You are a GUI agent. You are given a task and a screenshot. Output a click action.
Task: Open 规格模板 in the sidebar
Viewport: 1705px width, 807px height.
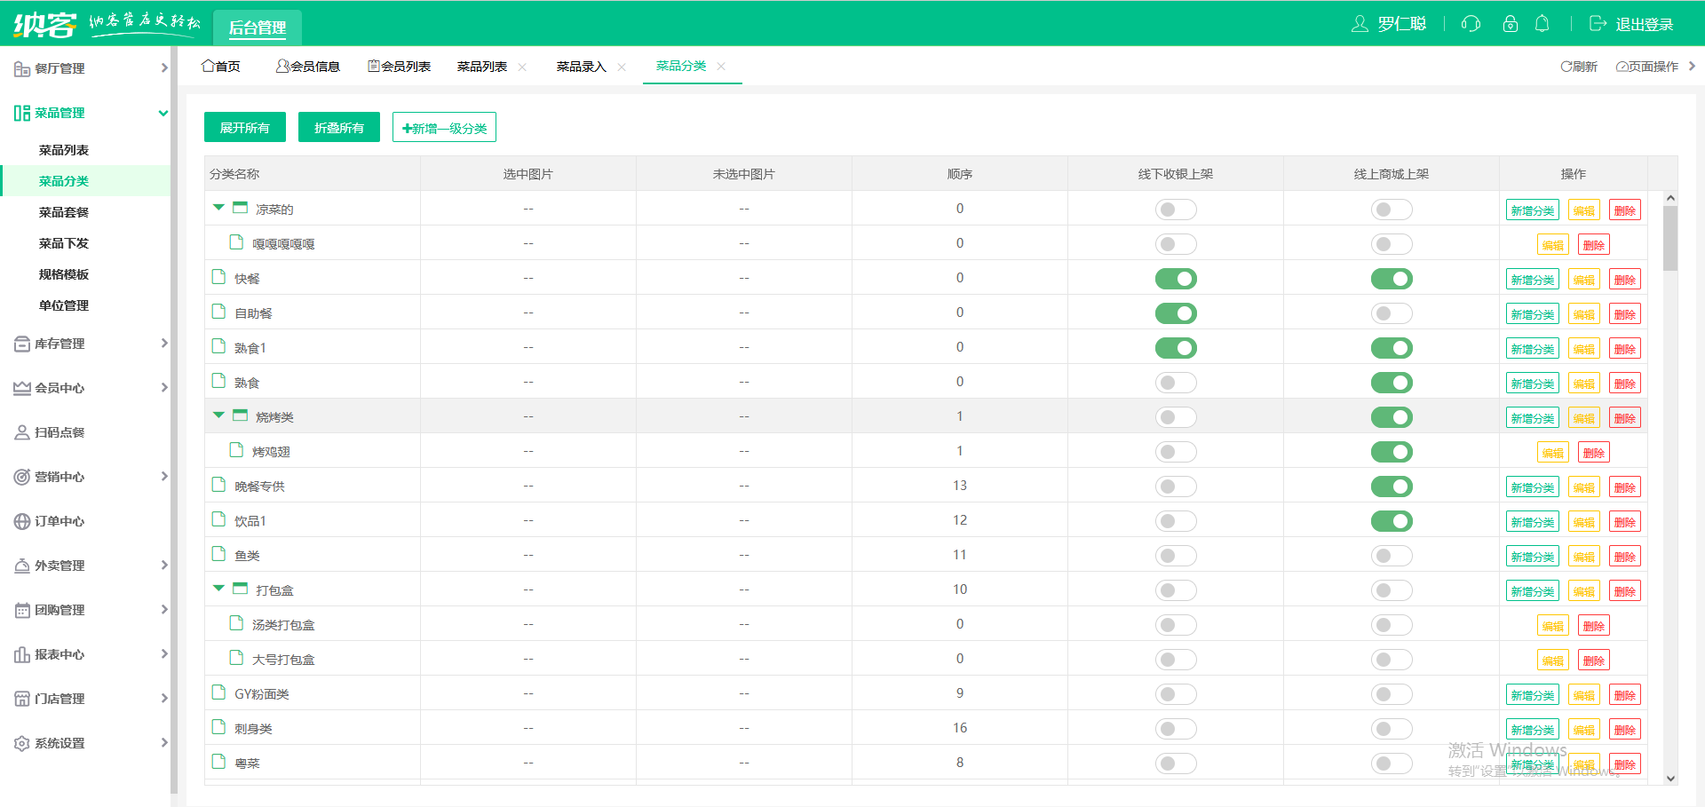[64, 274]
